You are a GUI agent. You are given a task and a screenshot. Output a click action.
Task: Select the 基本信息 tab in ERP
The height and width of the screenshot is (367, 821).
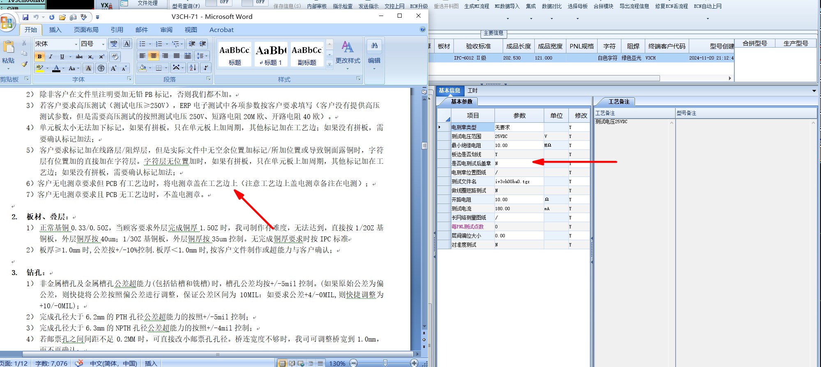click(x=449, y=90)
